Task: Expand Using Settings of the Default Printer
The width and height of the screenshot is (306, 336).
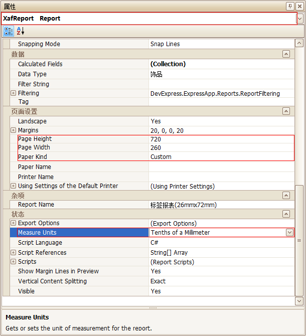Action: tap(13, 186)
